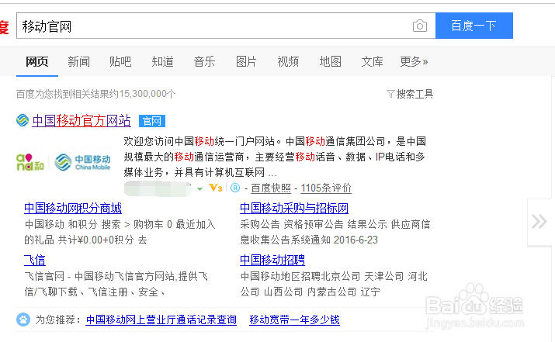Click the text 百度为您找到相关结果约15,300,000个
The height and width of the screenshot is (342, 555).
[x=96, y=94]
